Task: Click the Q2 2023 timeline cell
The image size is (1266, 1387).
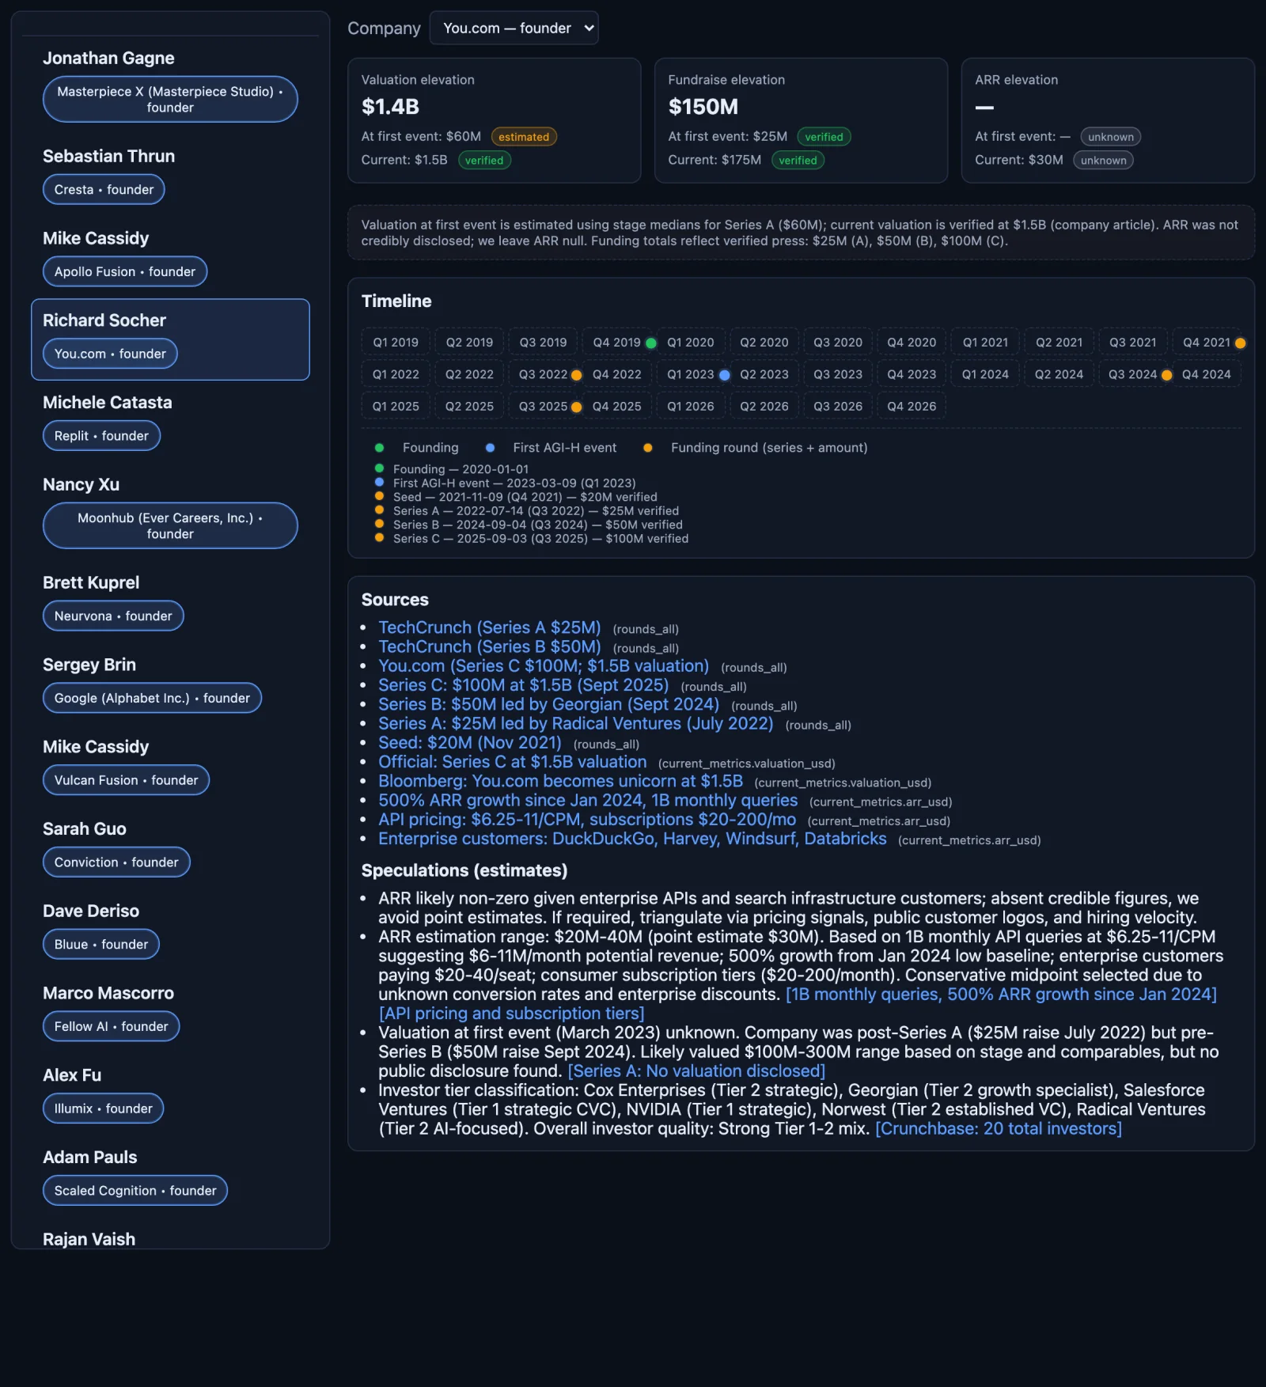Action: (764, 374)
